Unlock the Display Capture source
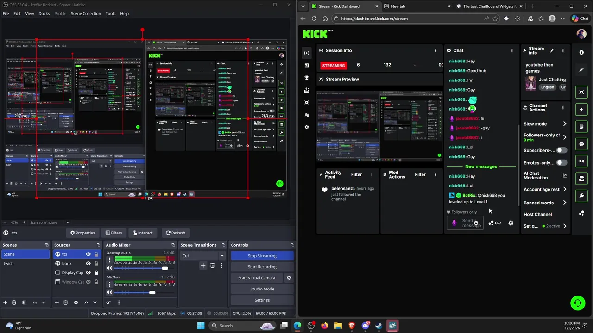The height and width of the screenshot is (333, 593). (96, 272)
